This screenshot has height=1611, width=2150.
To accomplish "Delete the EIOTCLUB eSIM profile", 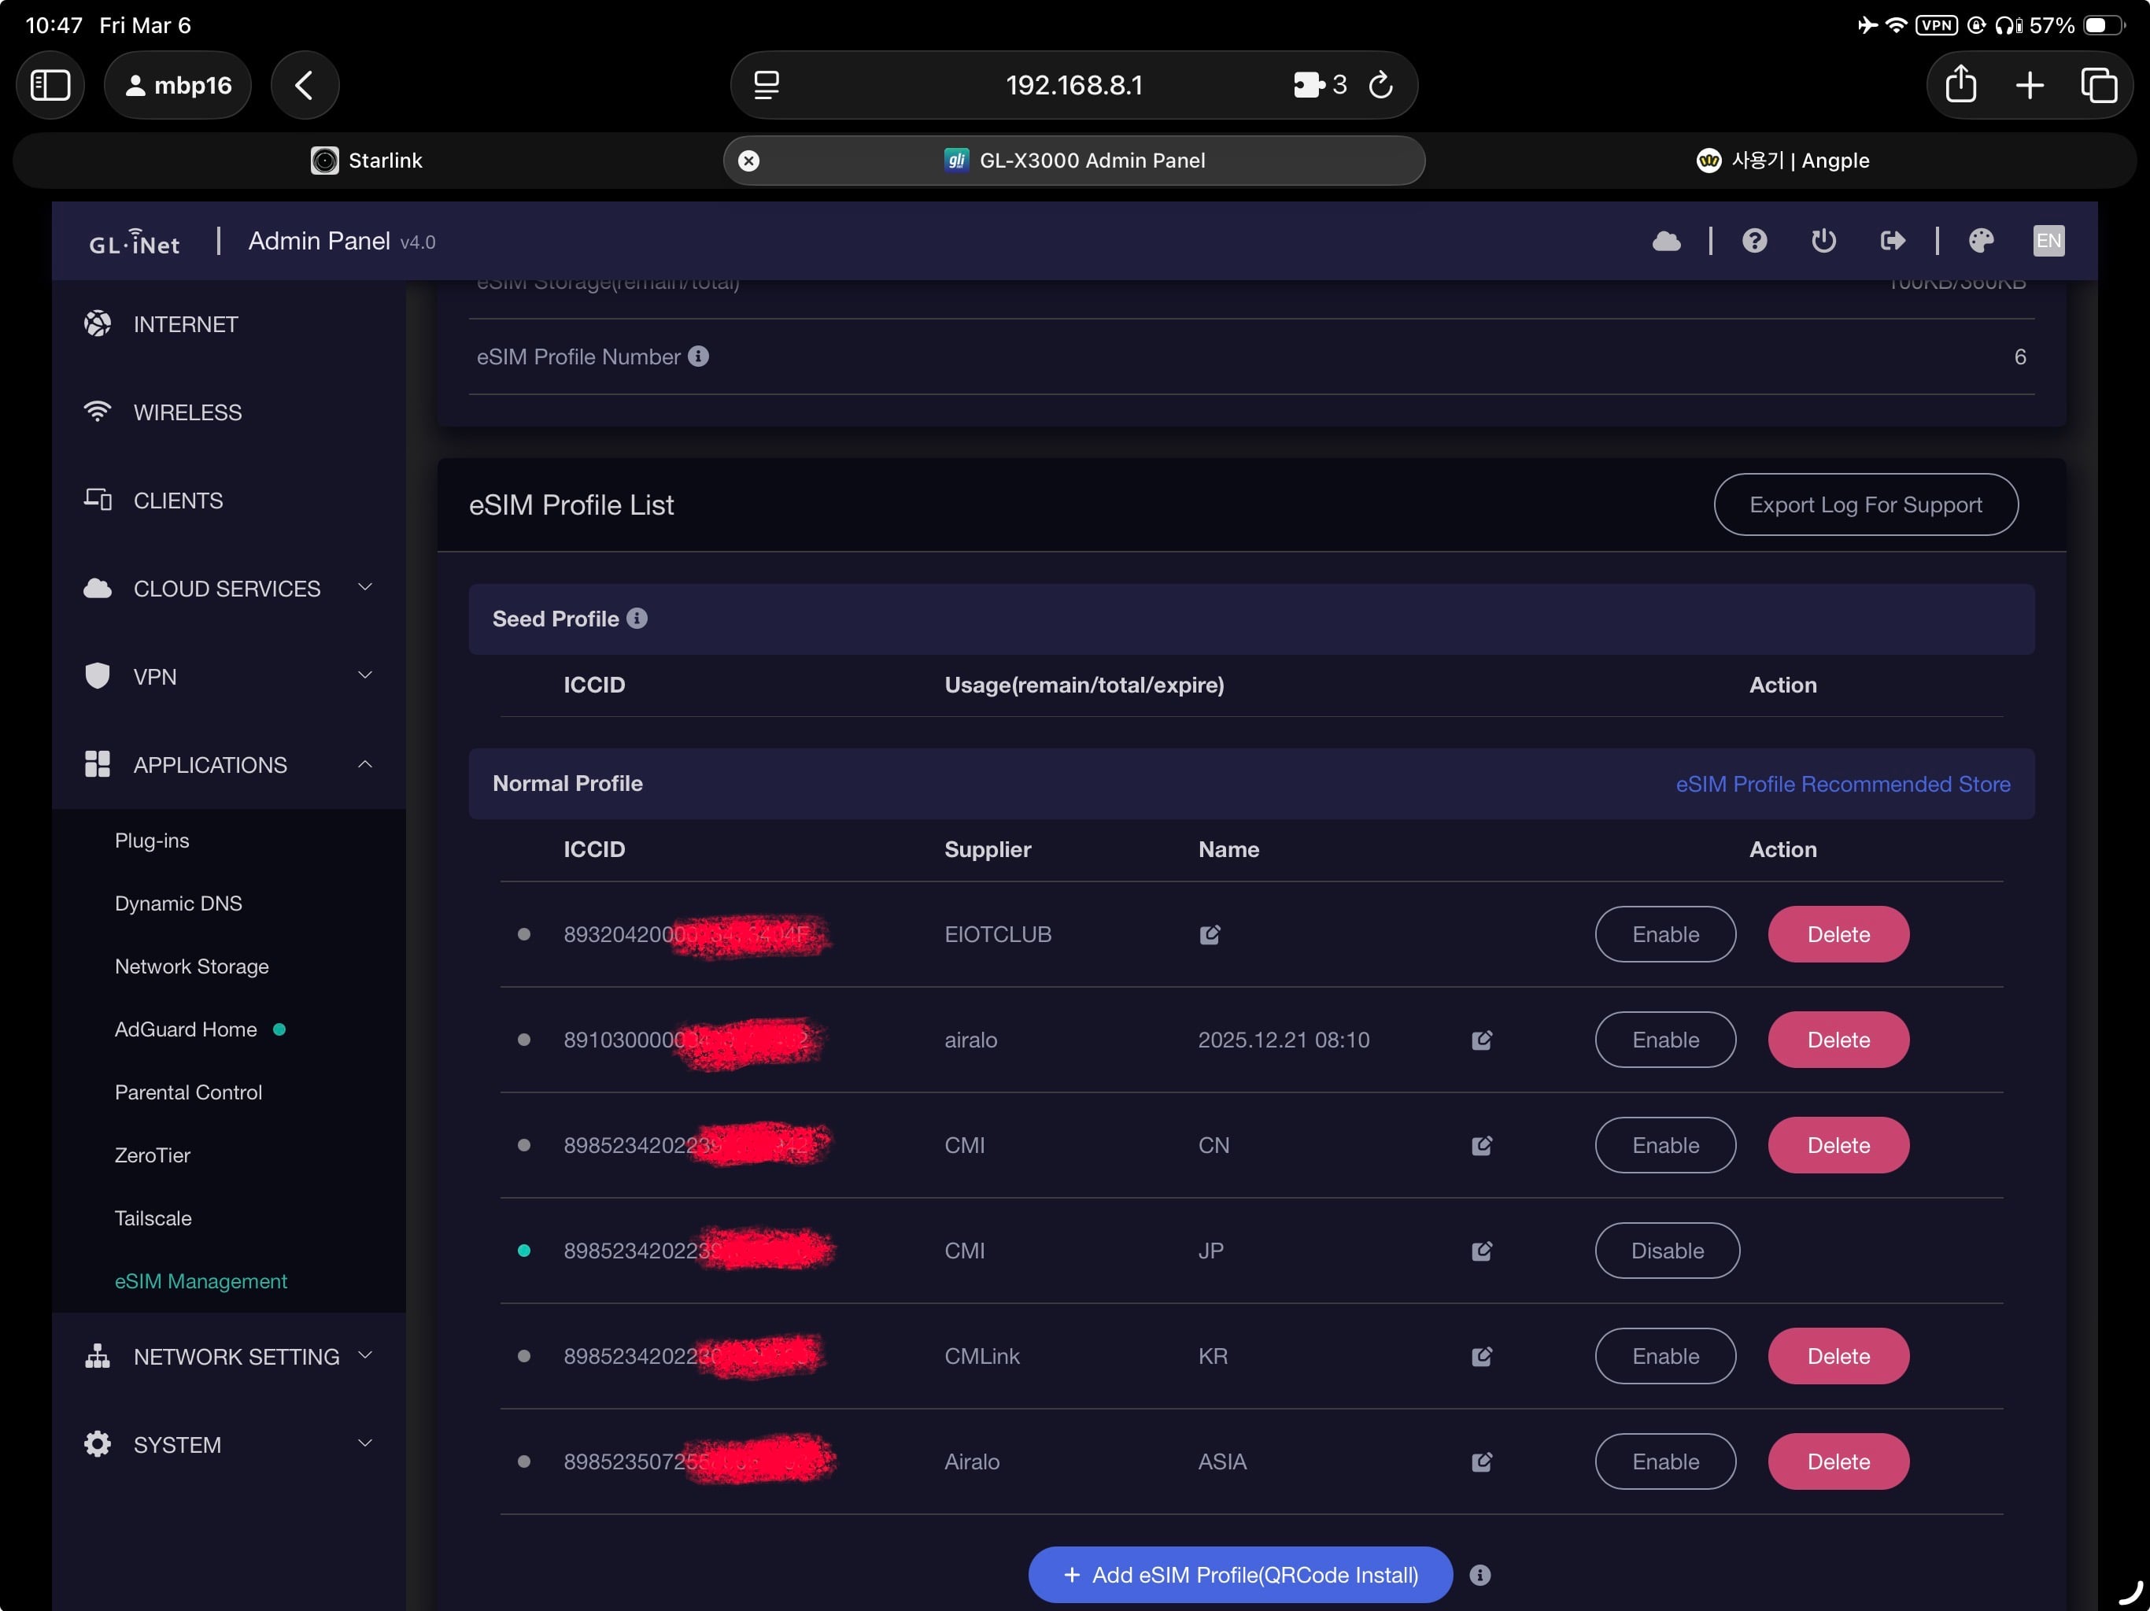I will tap(1838, 934).
